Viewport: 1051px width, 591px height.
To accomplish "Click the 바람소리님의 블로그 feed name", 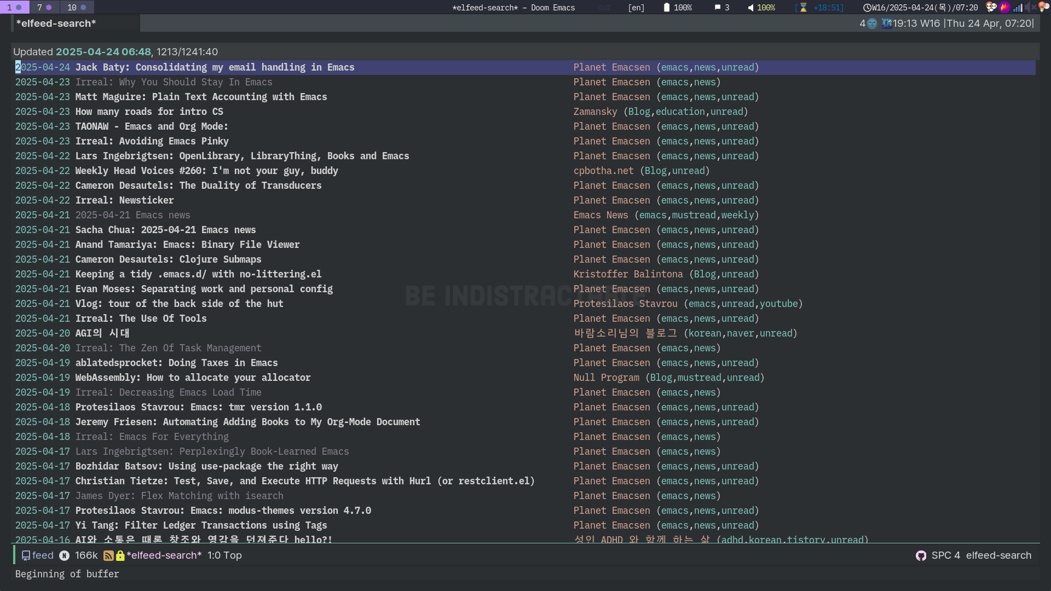I will (x=625, y=333).
